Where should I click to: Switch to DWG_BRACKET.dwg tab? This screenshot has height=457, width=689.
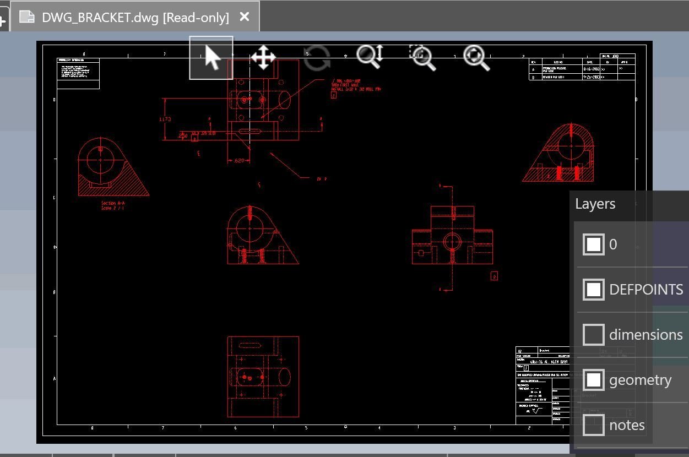(x=135, y=17)
